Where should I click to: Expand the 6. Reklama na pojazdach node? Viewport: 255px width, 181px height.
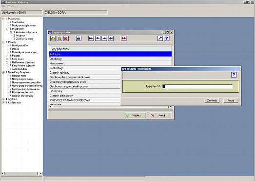(x=7, y=62)
